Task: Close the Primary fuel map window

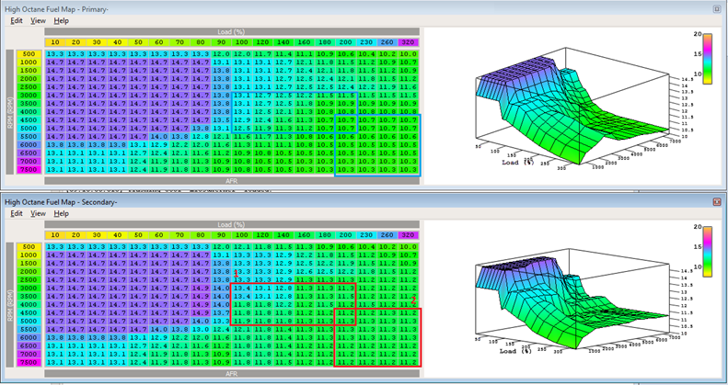Action: point(717,6)
